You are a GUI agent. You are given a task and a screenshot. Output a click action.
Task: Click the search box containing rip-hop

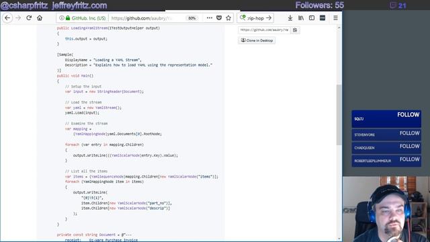255,18
